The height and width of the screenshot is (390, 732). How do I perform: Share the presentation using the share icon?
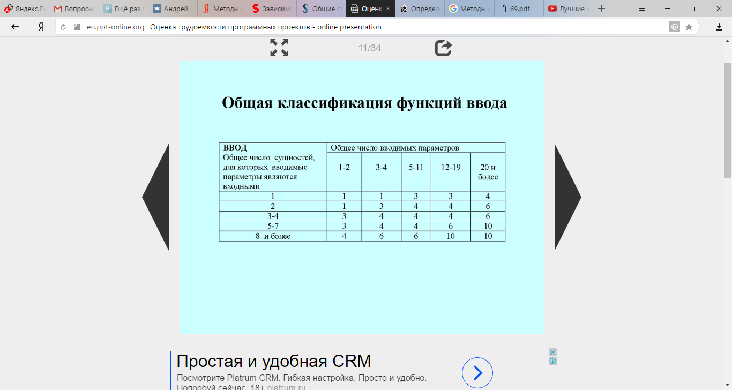[x=443, y=48]
